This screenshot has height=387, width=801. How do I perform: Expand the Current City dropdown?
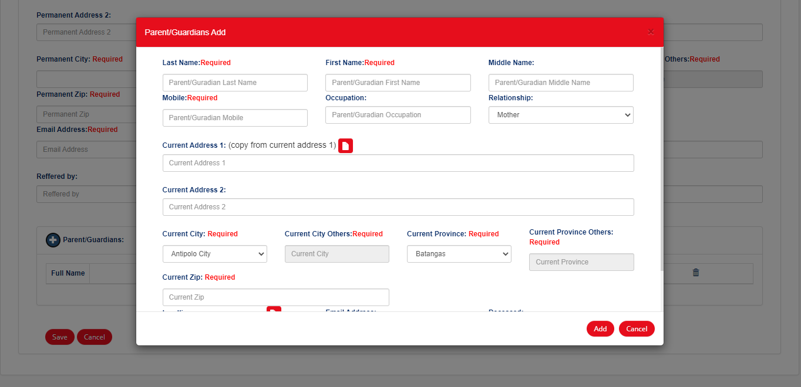coord(214,254)
